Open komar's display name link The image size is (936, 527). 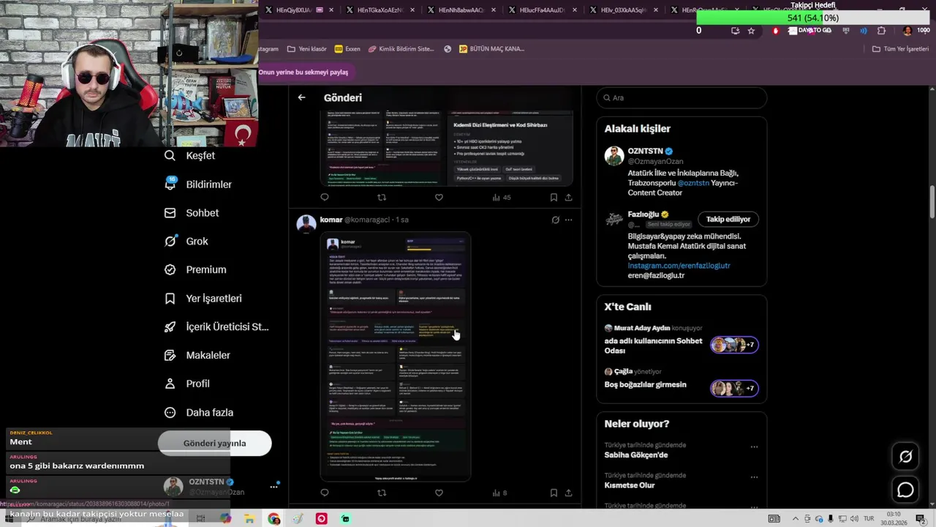pos(331,220)
